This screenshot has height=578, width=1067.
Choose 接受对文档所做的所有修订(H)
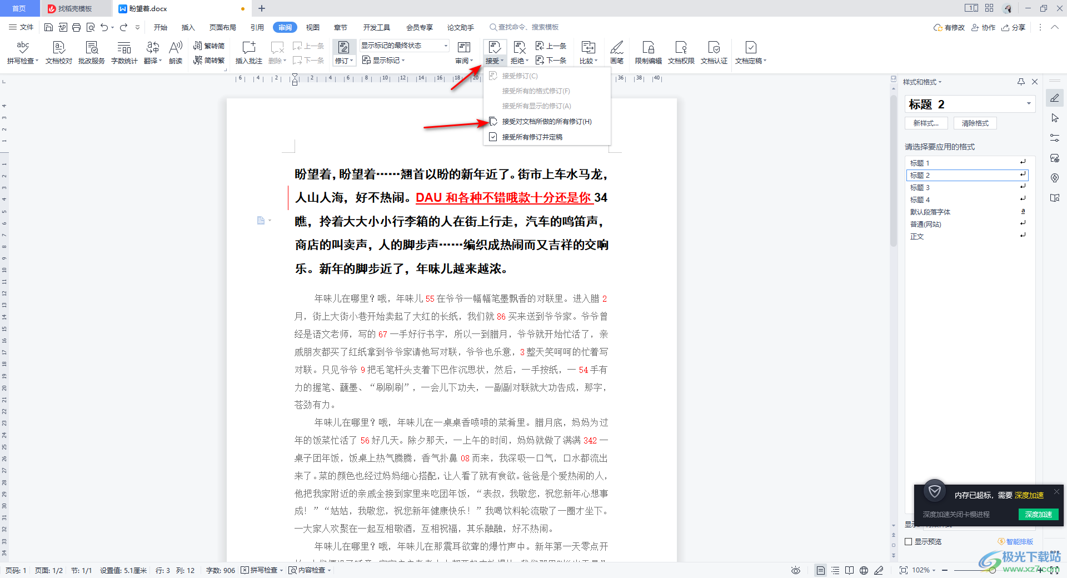coord(547,122)
